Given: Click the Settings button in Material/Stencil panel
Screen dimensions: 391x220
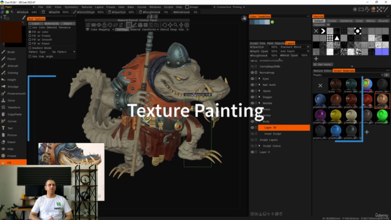Looking at the screenshot, I should click(x=122, y=29).
